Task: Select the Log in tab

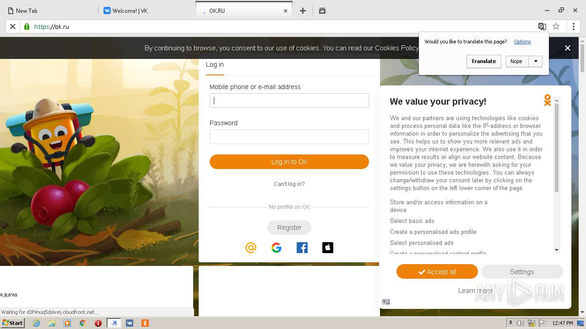Action: click(x=215, y=65)
